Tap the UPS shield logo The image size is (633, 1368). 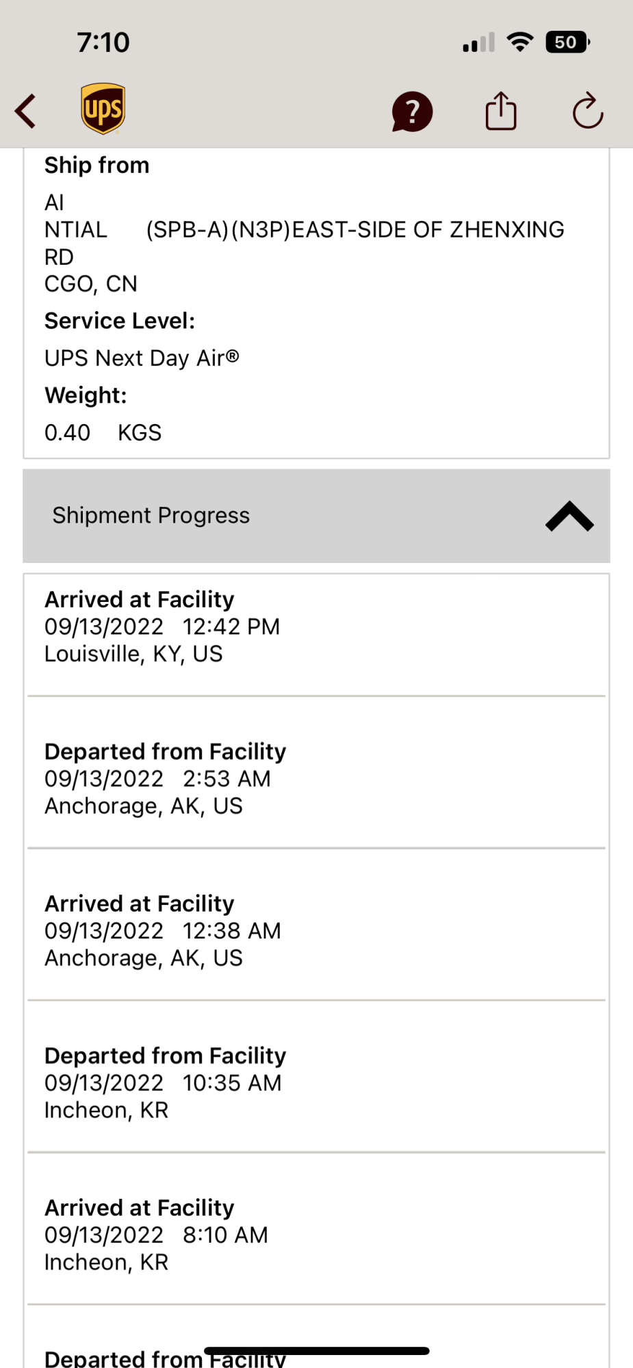click(x=103, y=109)
